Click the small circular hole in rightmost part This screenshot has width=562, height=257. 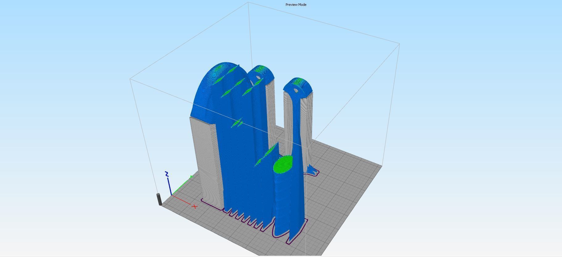tap(296, 91)
